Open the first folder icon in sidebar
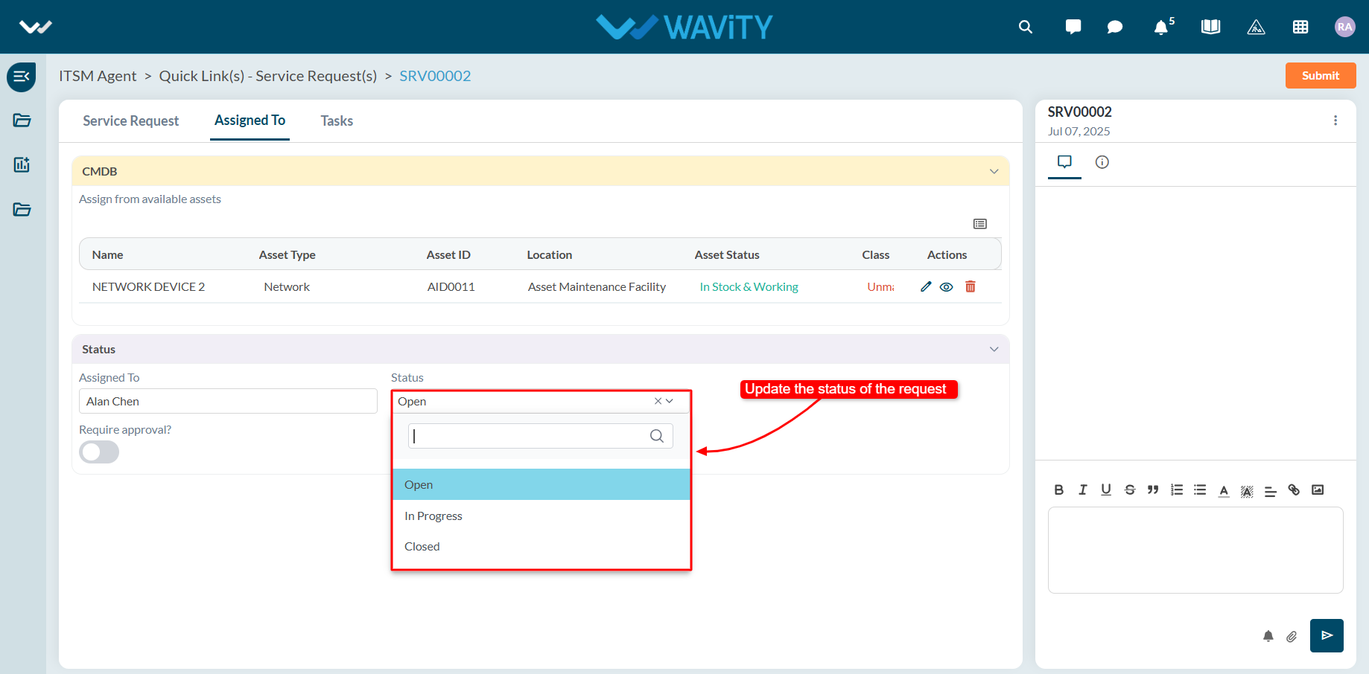 [22, 121]
